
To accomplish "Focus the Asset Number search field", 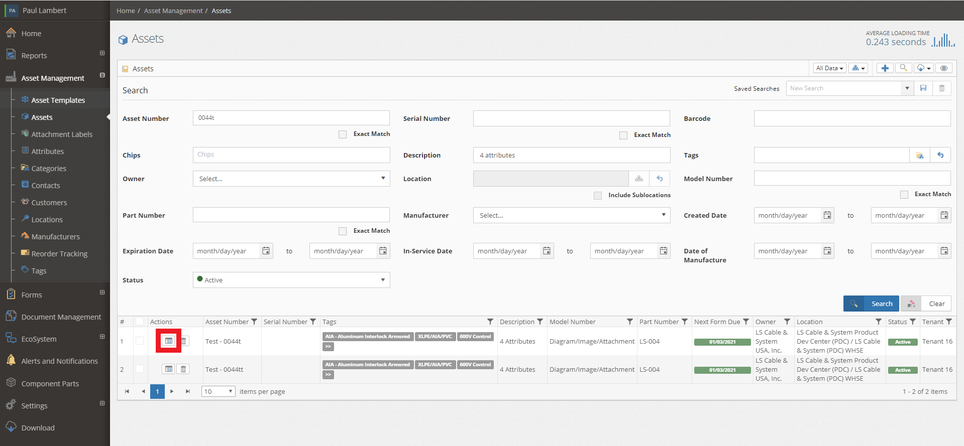I will (291, 118).
